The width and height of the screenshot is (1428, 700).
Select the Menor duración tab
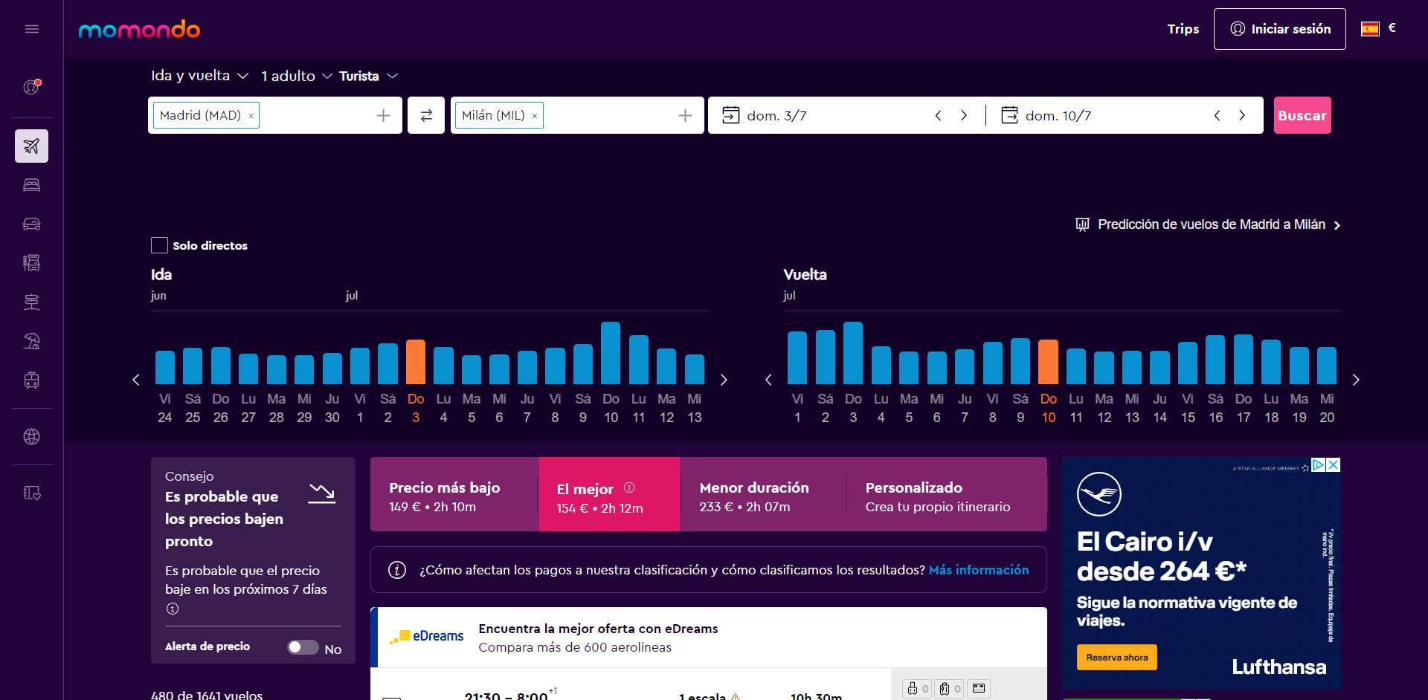763,494
